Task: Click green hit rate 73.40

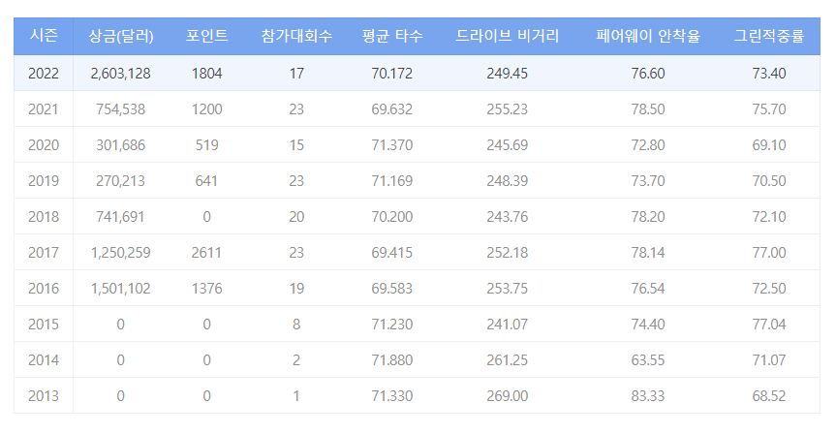Action: [x=769, y=73]
